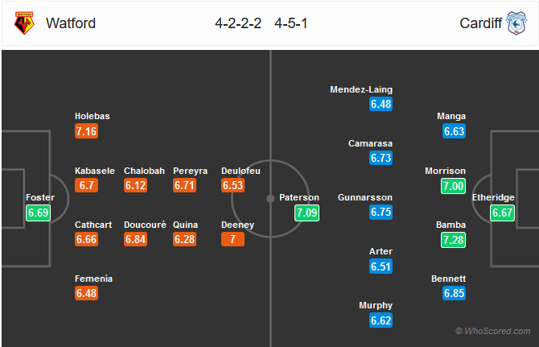Screen dimensions: 539x347
Task: Open the WhoScored.com watermark link
Action: click(x=492, y=331)
